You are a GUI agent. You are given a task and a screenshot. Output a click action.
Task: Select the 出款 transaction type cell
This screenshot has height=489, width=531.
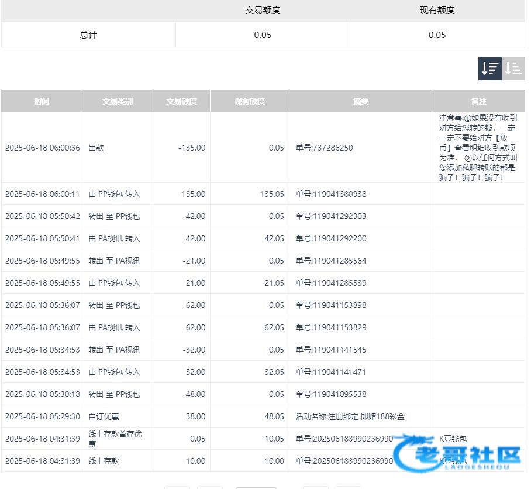click(x=96, y=148)
